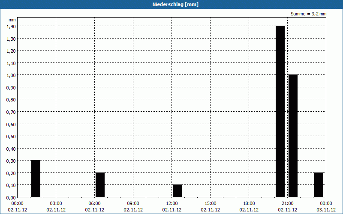The image size is (343, 214).
Task: Click the 0,30 mm bar near 01:00
Action: [x=36, y=178]
